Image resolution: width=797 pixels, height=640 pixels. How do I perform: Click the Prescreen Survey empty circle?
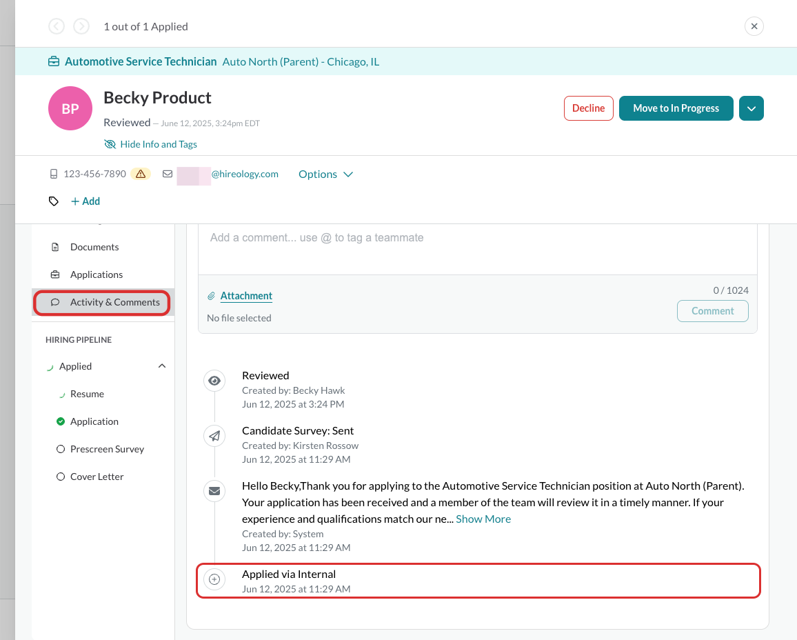point(61,449)
